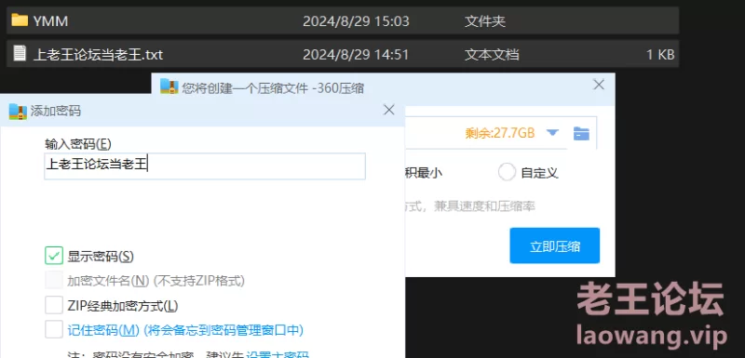
Task: Click the 360压缩 icon in the 您将创建一个压缩文件 window title
Action: tap(169, 86)
